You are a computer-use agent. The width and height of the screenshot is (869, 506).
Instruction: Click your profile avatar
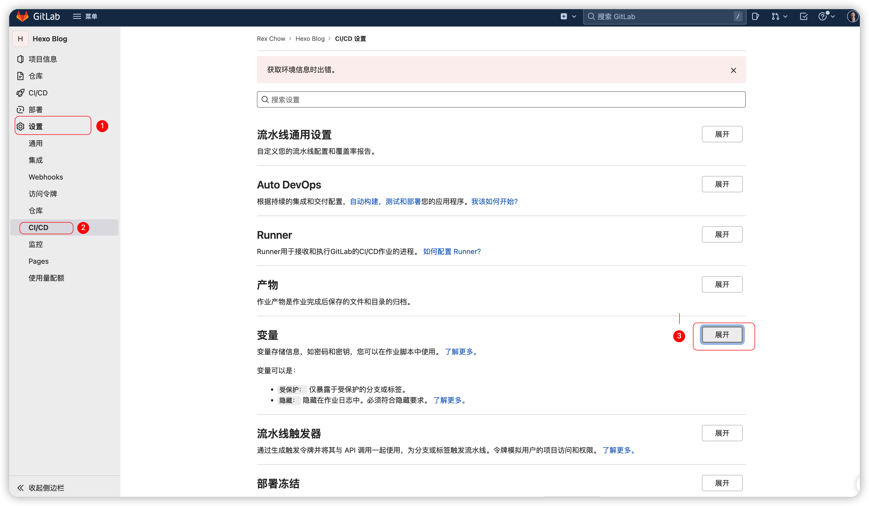click(x=853, y=16)
